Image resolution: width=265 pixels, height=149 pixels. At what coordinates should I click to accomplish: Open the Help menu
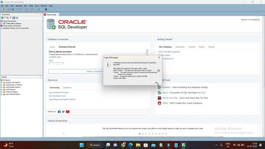[51, 6]
